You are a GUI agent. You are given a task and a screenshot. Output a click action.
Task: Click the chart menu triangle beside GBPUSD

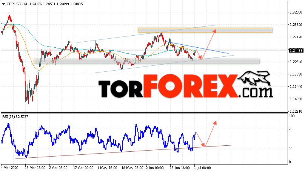(x=3, y=4)
